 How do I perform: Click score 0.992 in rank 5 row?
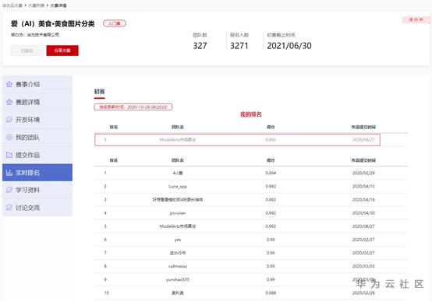[x=271, y=226]
